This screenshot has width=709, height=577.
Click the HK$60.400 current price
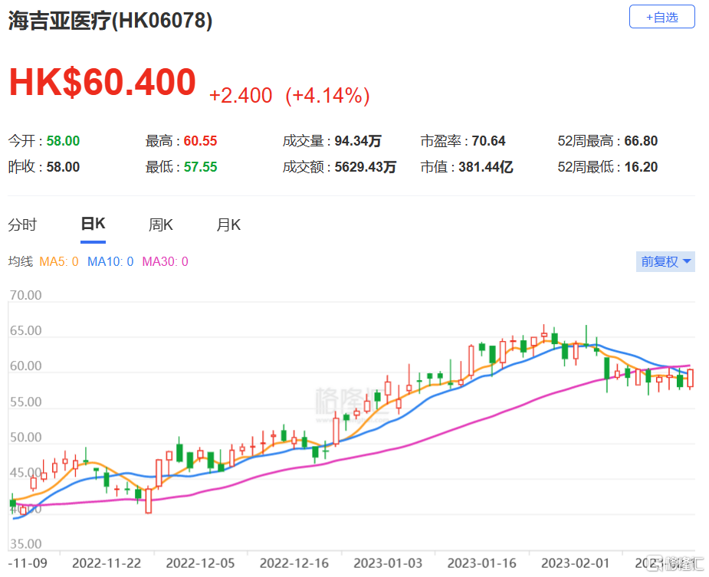[103, 83]
